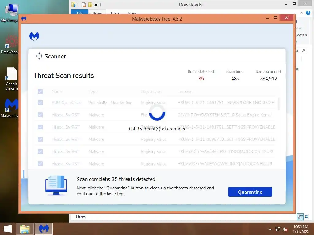The height and width of the screenshot is (235, 314).
Task: Maximize the Malwarebytes window
Action: pos(276,17)
